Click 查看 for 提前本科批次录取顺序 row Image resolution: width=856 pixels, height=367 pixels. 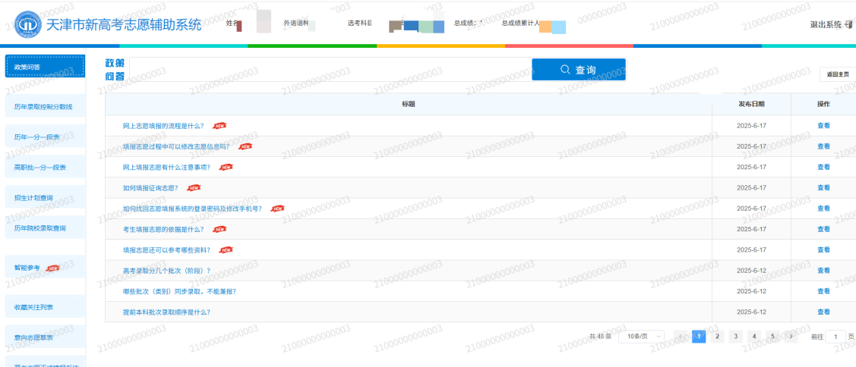pos(823,312)
